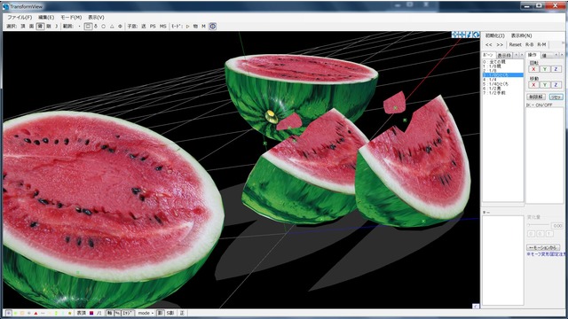Toggle face selection (面) in toolbar
568x319 pixels.
[32, 26]
